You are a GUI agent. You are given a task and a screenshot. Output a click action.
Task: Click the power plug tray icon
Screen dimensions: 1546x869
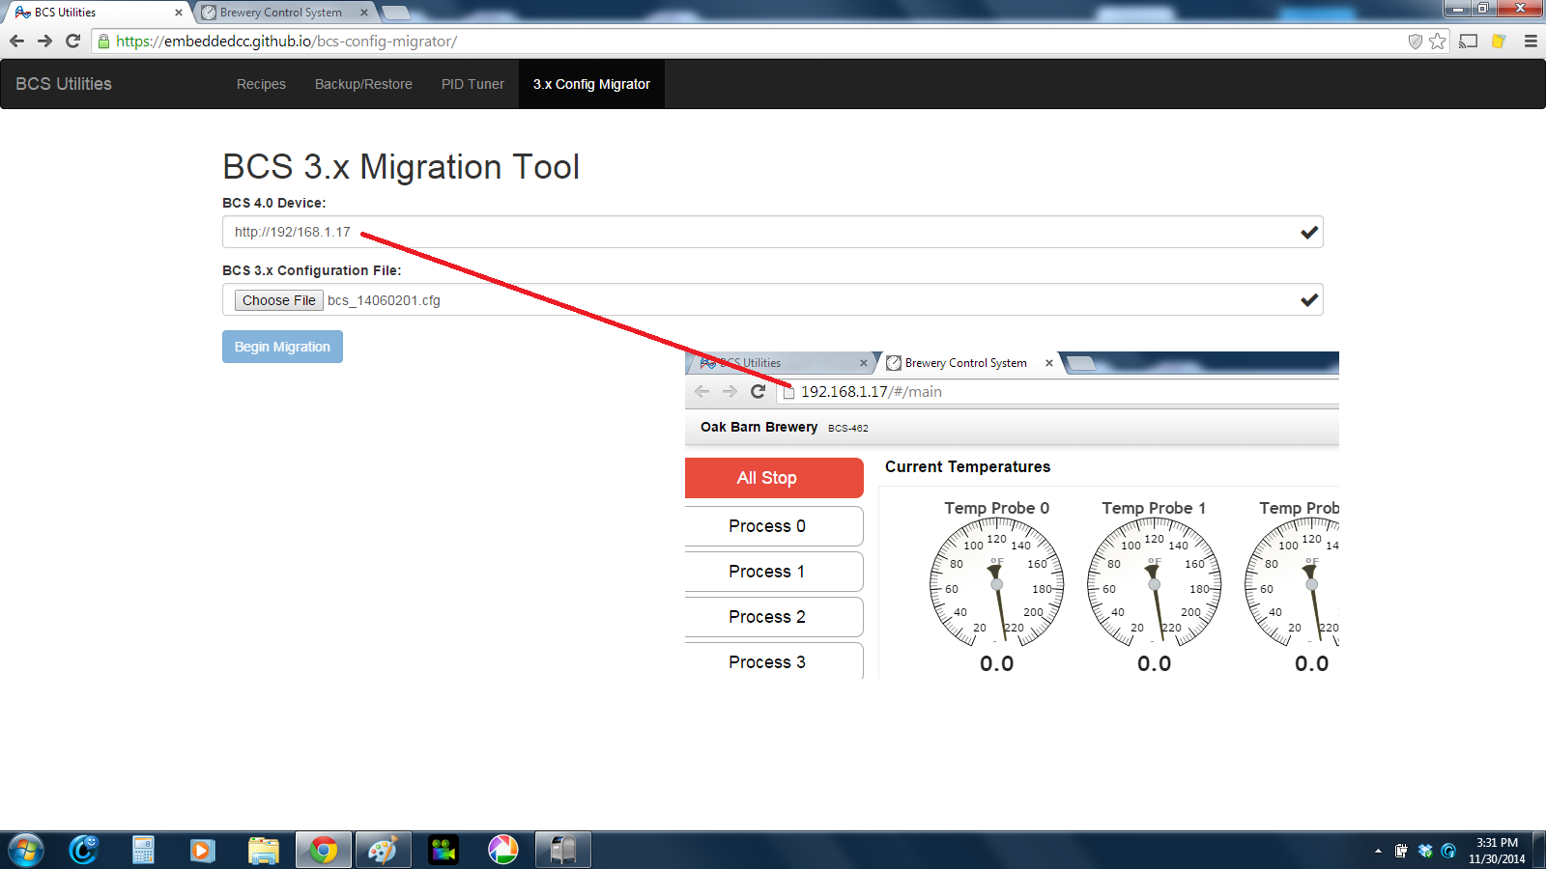(1401, 851)
